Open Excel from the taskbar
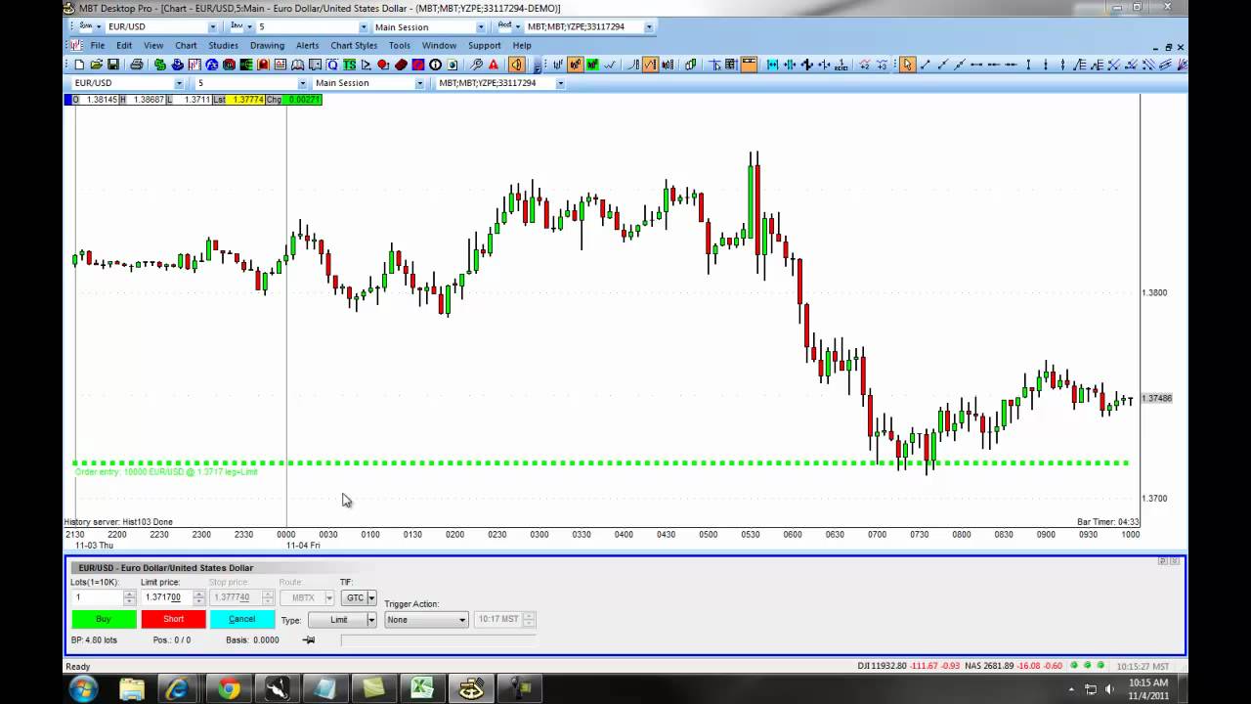This screenshot has width=1251, height=704. (422, 689)
